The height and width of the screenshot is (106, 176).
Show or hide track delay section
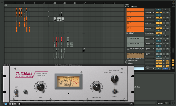173,68
